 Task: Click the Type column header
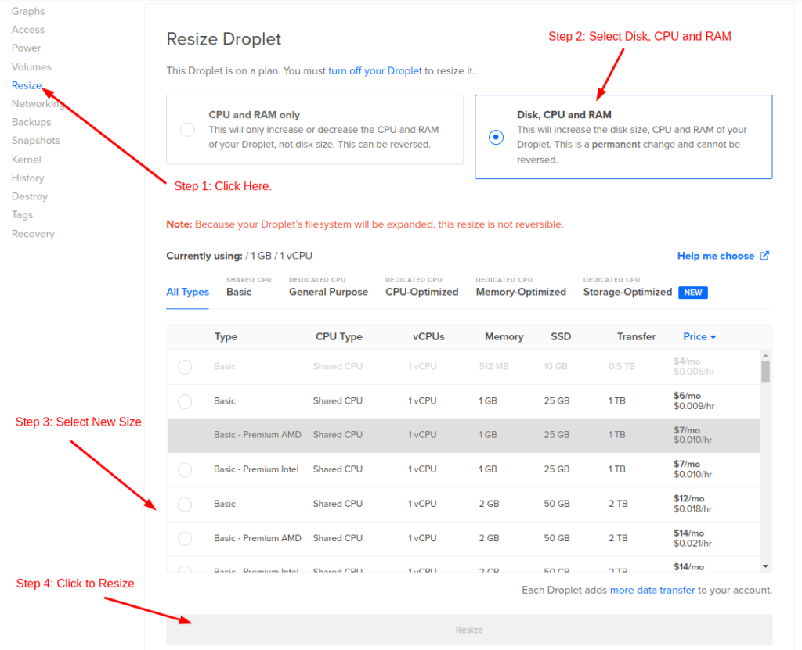pos(226,337)
